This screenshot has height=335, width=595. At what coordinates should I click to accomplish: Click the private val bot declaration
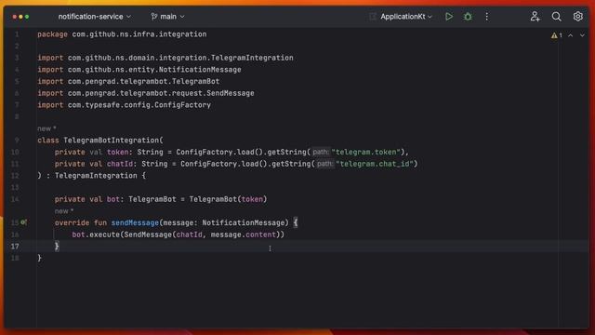[161, 199]
